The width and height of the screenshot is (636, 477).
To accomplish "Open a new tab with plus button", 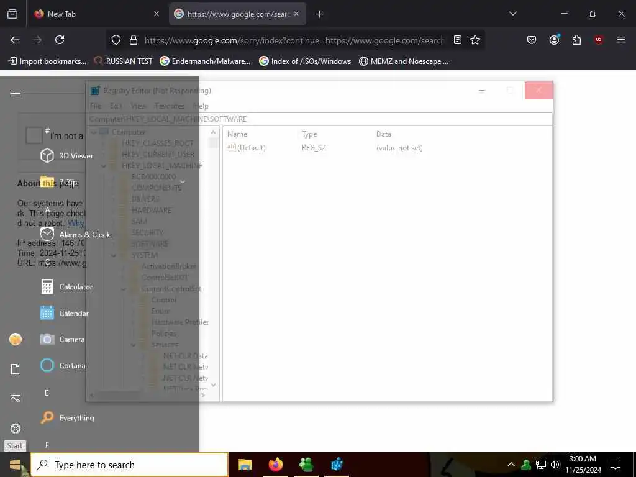I will click(x=319, y=14).
